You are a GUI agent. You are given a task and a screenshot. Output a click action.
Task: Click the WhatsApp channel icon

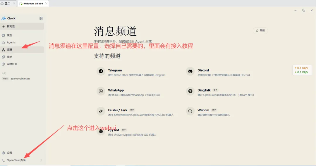click(x=101, y=91)
